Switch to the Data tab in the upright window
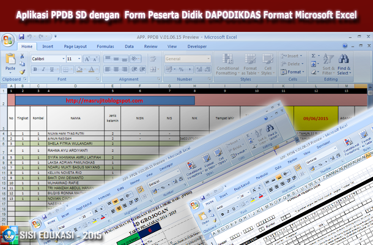This screenshot has height=245, width=373. tap(129, 47)
